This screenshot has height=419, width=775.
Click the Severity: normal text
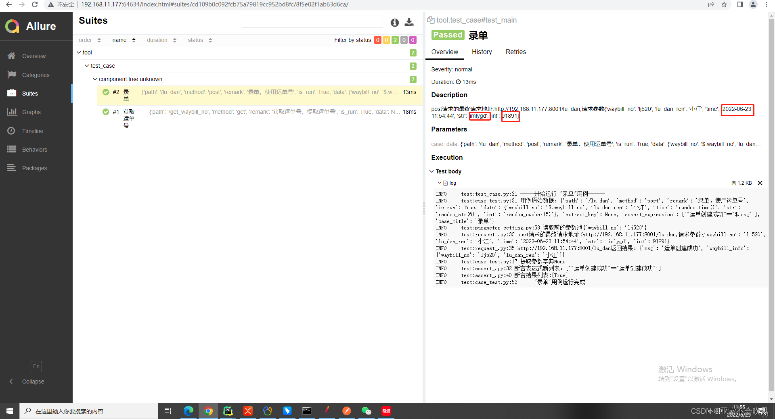(451, 69)
